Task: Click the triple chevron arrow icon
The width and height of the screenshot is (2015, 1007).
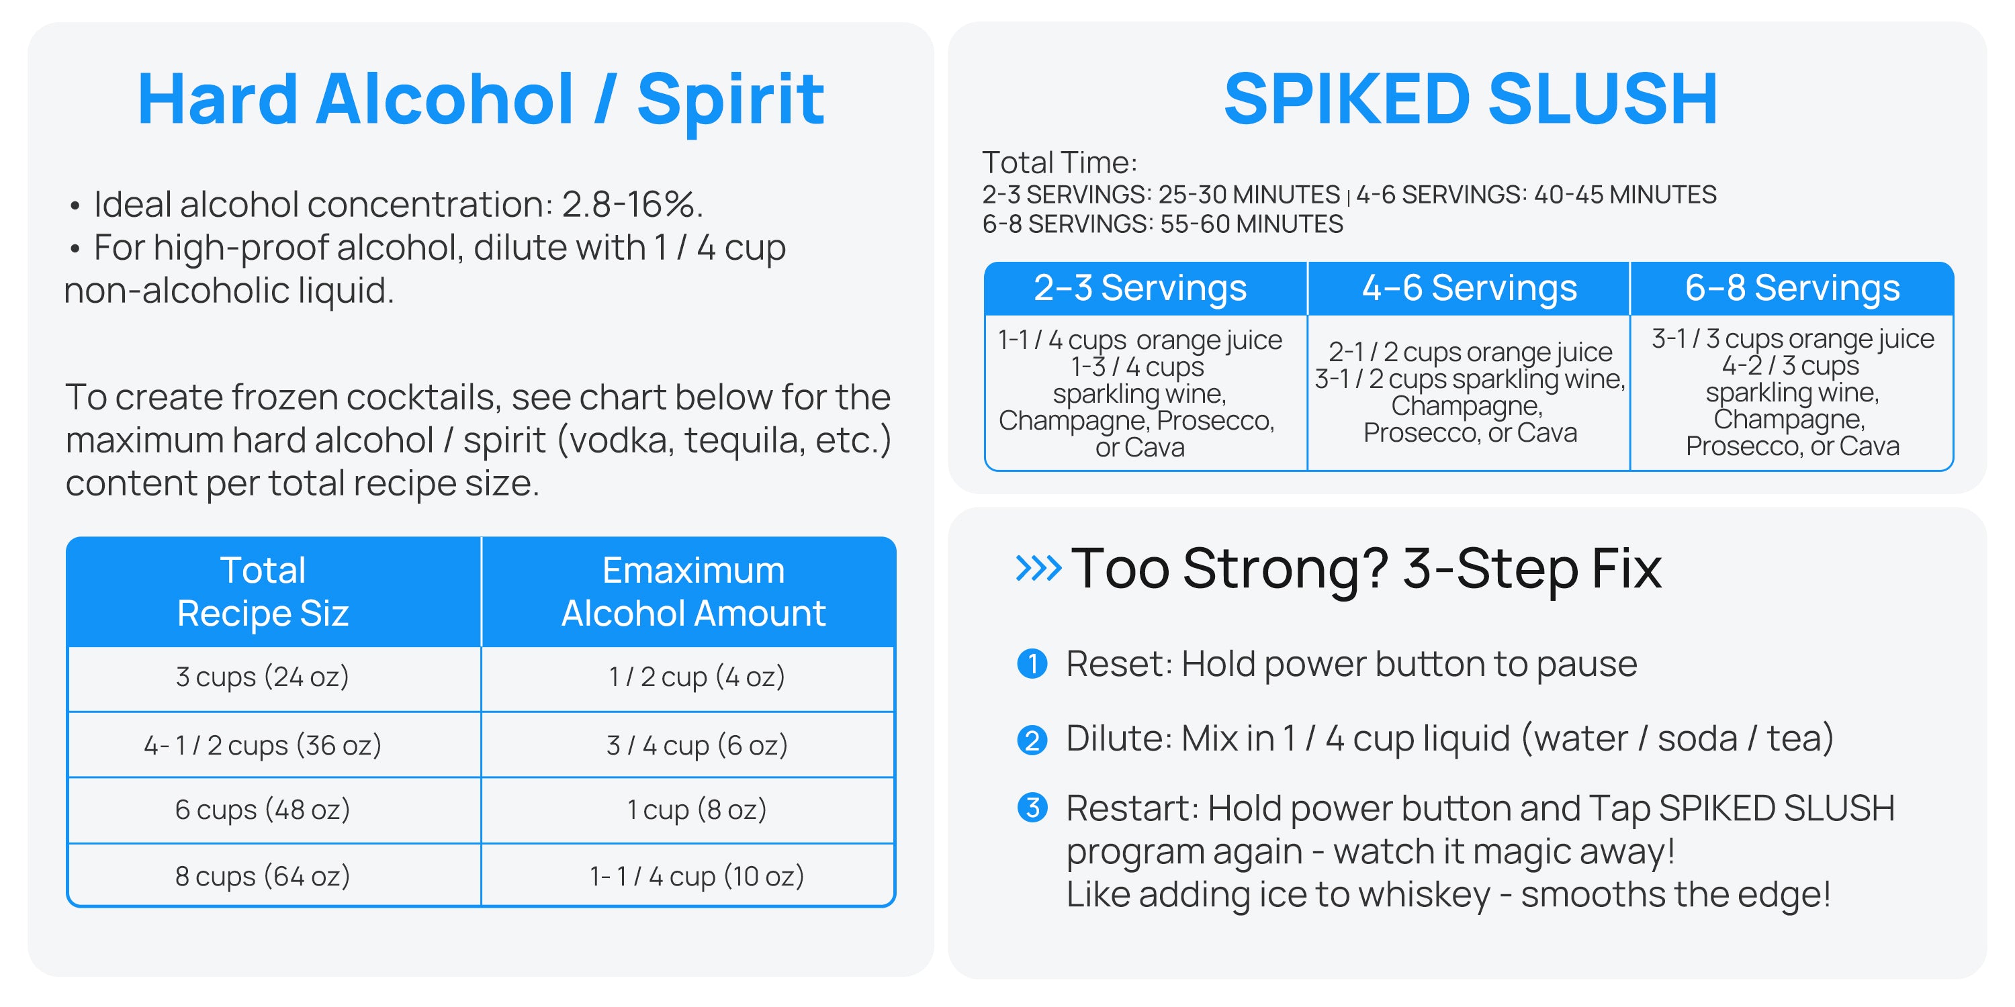Action: [x=1037, y=569]
